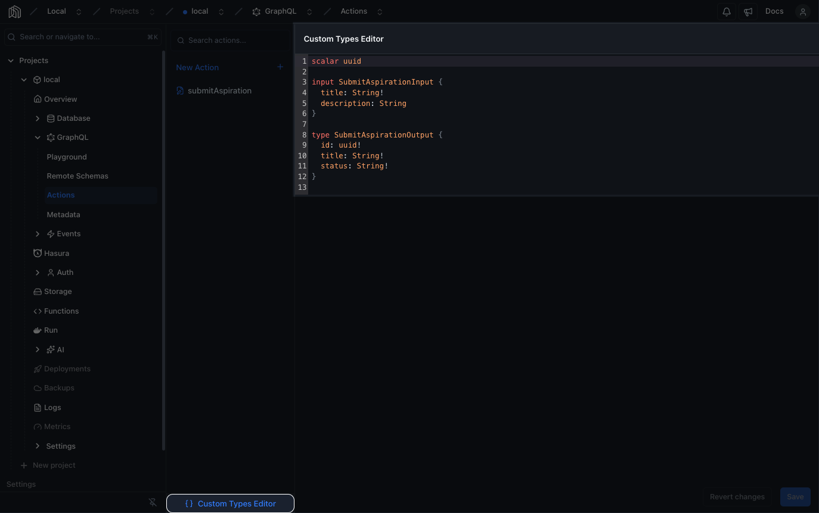Collapse the Projects tree chevron
The height and width of the screenshot is (513, 819).
pos(11,61)
